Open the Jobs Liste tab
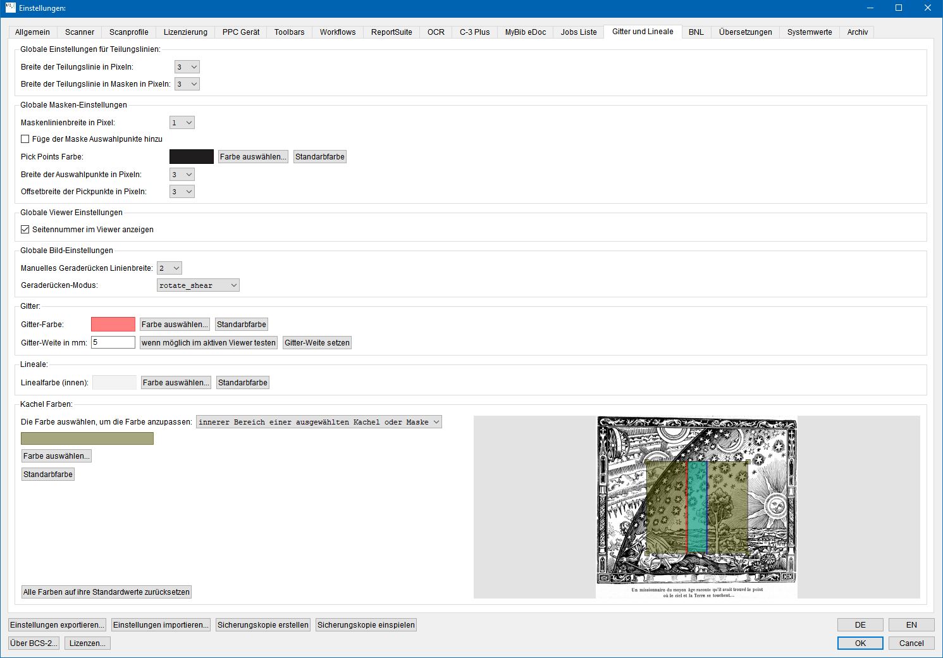Screen dimensions: 943x658 click(579, 32)
